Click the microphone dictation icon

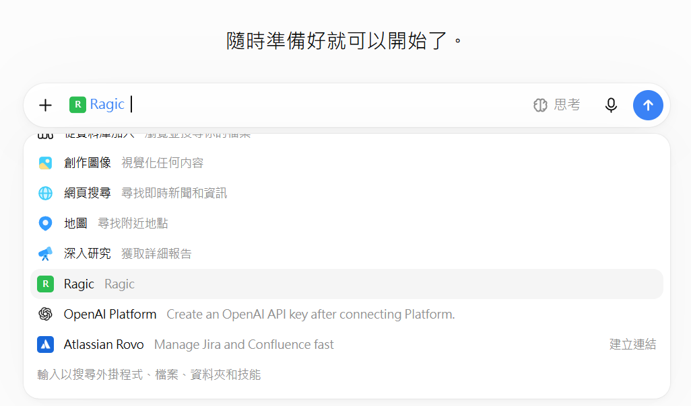611,105
